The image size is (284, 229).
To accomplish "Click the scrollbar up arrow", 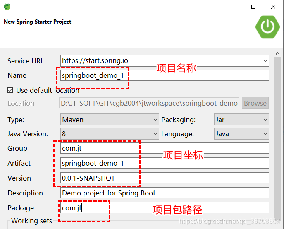I will (x=277, y=53).
